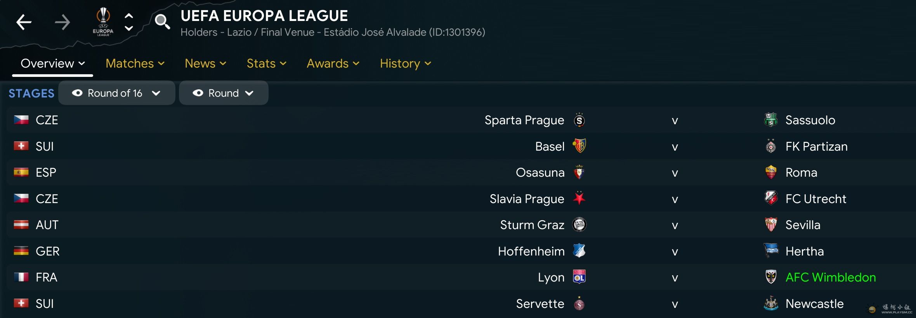Open the Matches tab menu
This screenshot has height=318, width=916.
(135, 63)
